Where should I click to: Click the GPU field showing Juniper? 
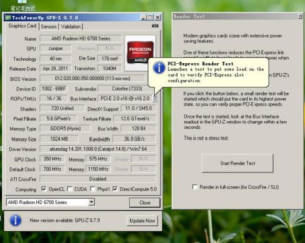point(56,49)
